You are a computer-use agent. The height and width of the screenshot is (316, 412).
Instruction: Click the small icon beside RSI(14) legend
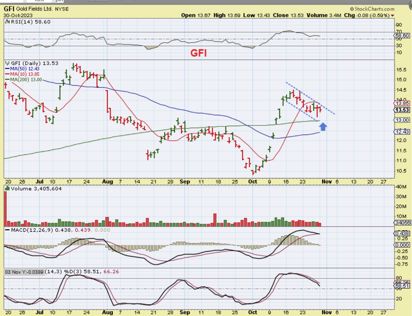coord(8,22)
